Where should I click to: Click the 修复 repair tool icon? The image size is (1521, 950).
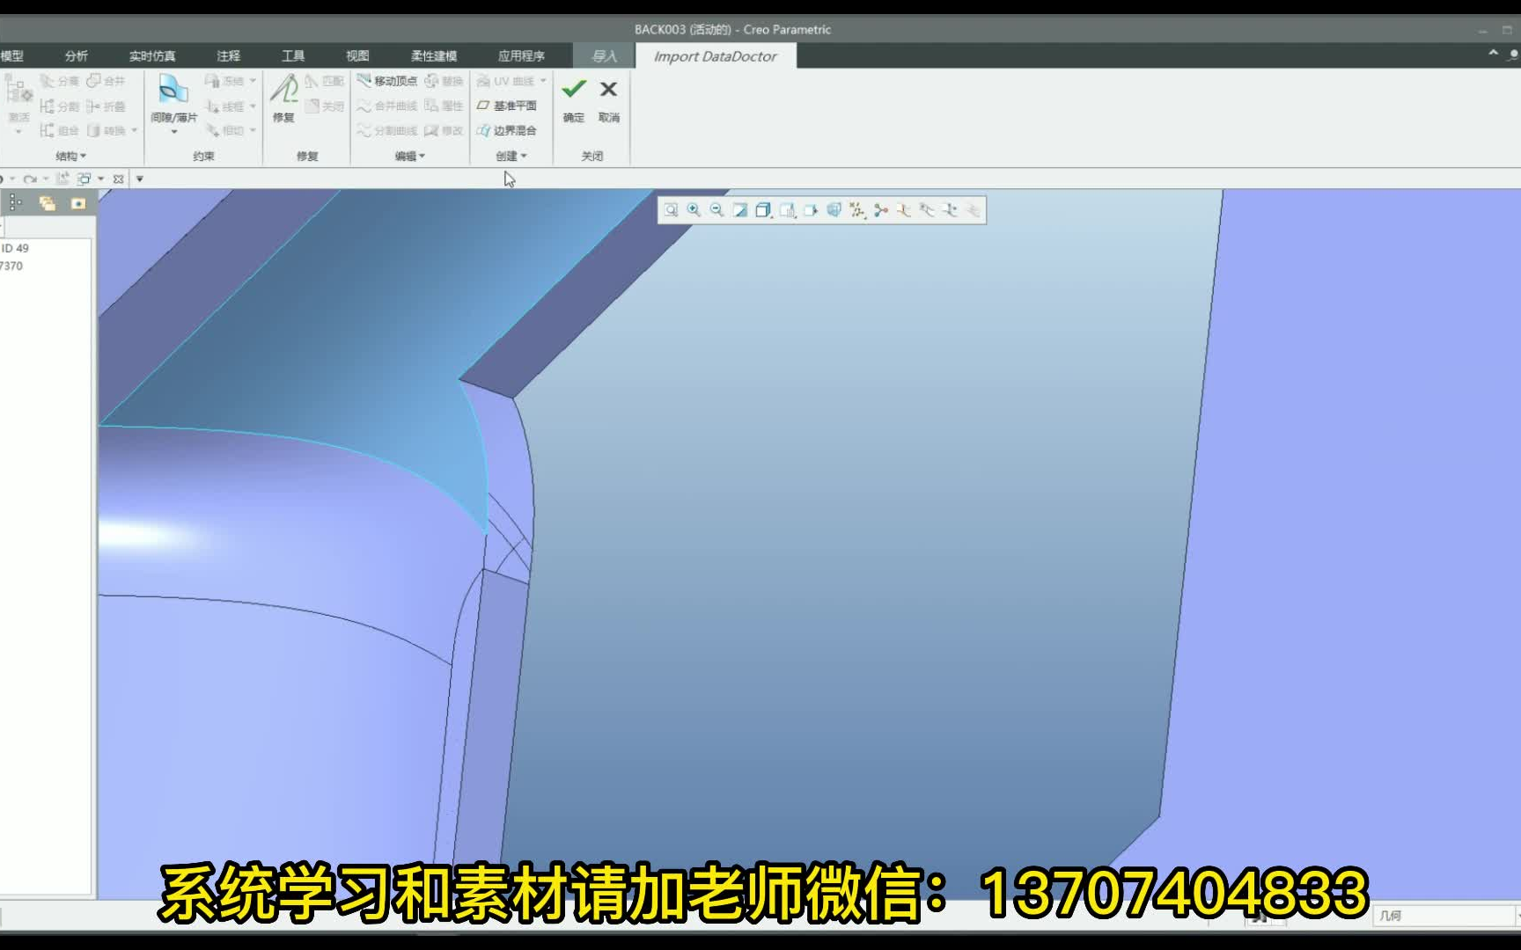283,99
